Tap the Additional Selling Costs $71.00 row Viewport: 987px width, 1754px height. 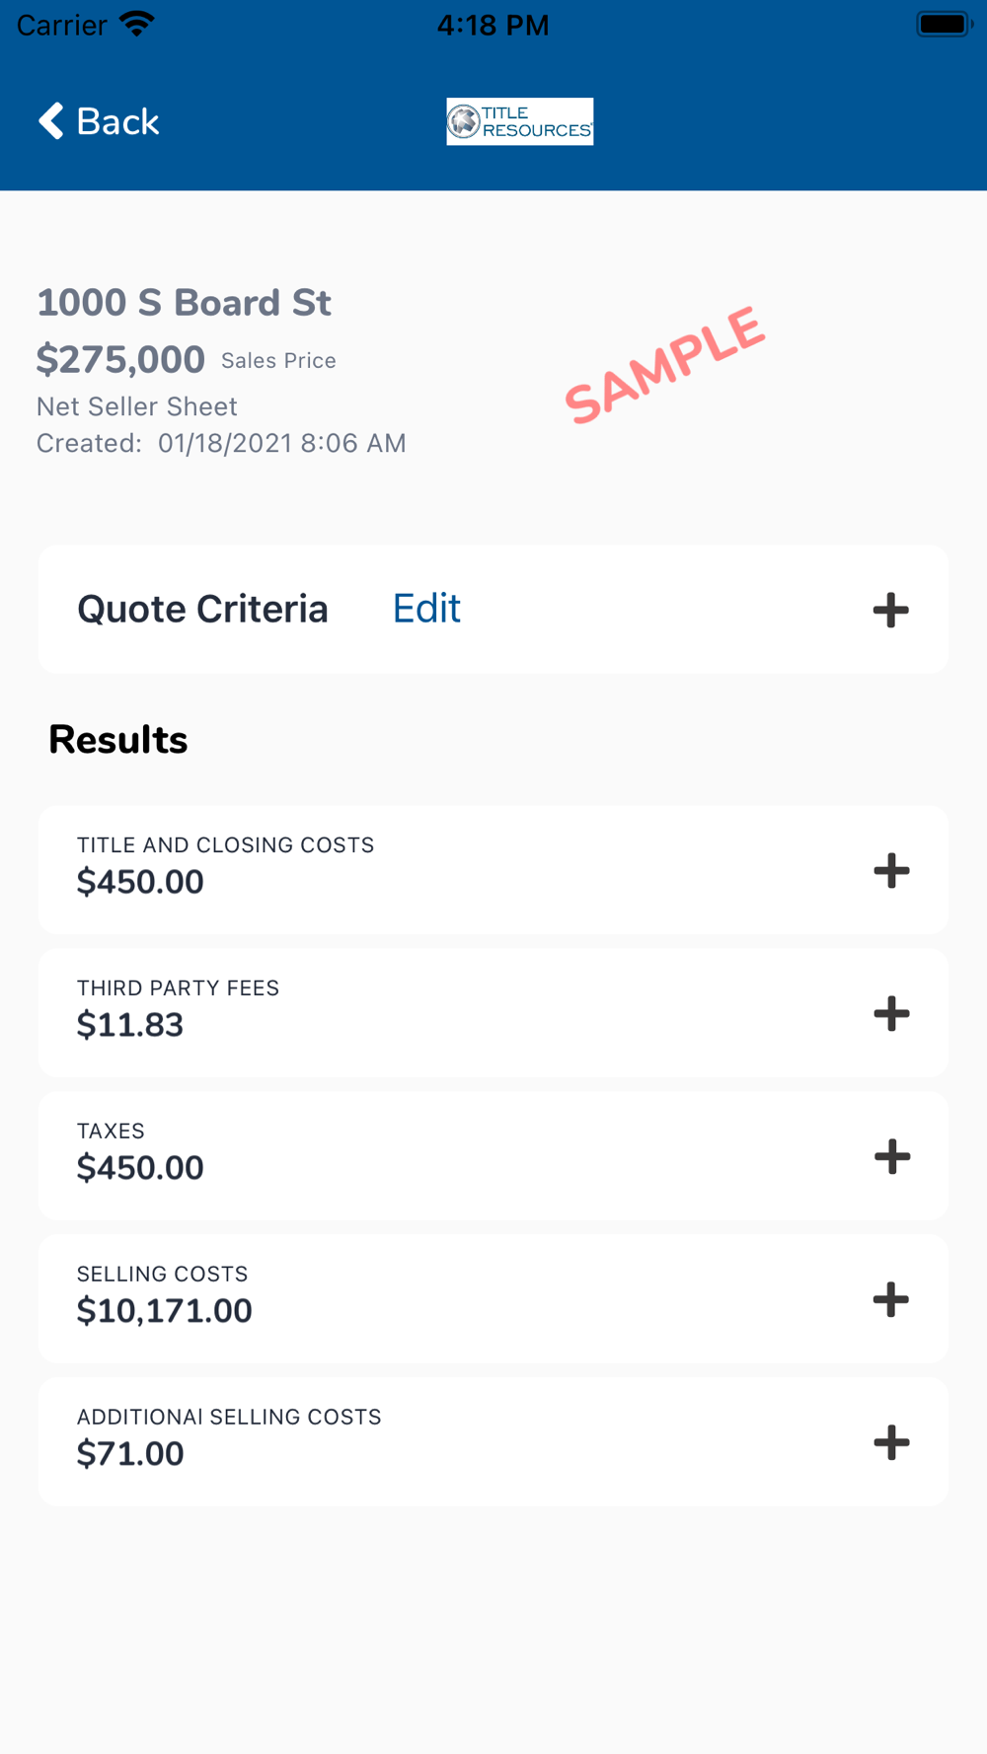coord(493,1442)
